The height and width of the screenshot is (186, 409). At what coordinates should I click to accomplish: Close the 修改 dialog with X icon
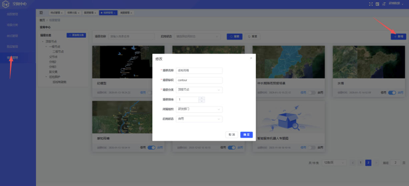pyautogui.click(x=251, y=58)
